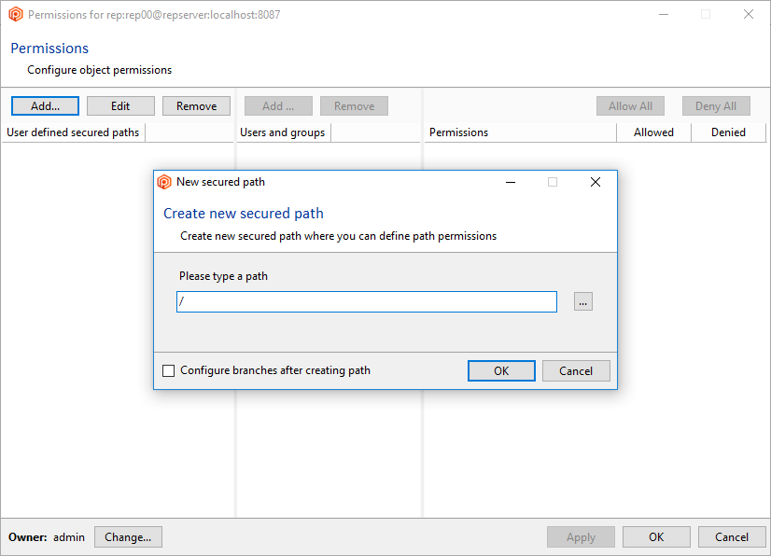Click Change... owner button
The height and width of the screenshot is (556, 771).
(x=128, y=536)
